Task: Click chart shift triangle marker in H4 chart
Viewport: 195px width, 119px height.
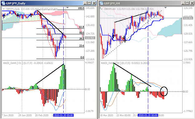Action: 165,8
